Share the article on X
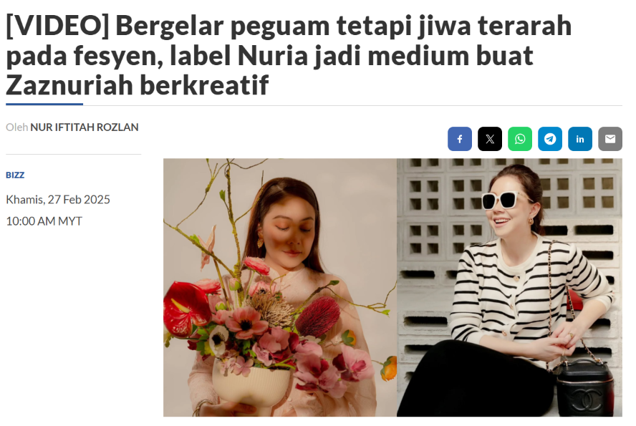The height and width of the screenshot is (426, 636). (490, 139)
